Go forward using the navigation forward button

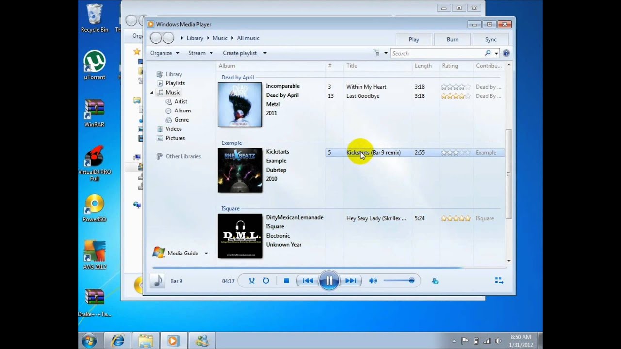[x=168, y=38]
